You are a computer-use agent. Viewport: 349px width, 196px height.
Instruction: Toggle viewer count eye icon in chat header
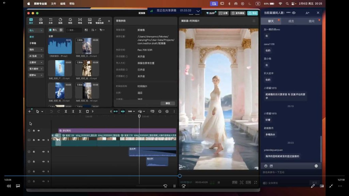(x=294, y=13)
